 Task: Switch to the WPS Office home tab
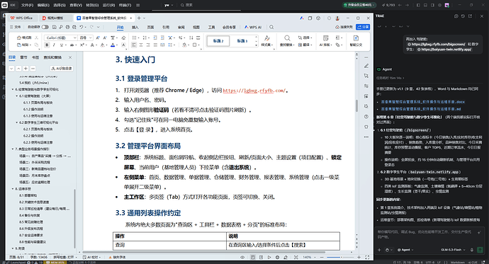(x=21, y=18)
